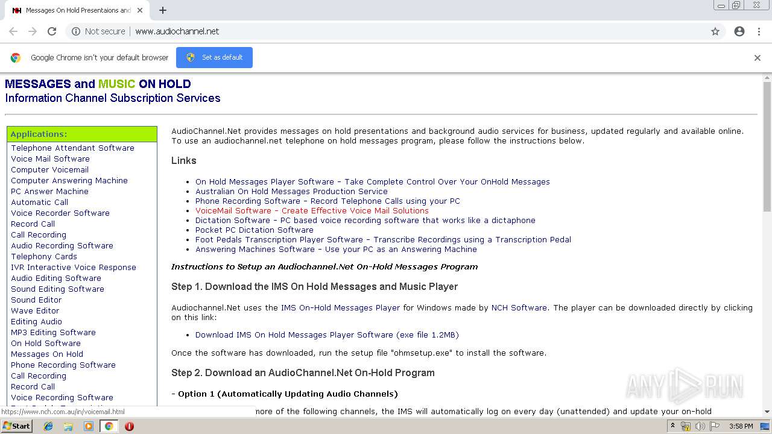Switch to Chrome taskbar icon
Image resolution: width=772 pixels, height=434 pixels.
[x=109, y=426]
